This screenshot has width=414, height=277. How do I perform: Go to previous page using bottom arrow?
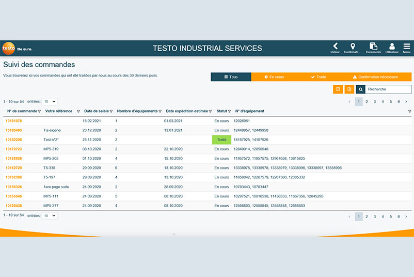click(x=349, y=217)
